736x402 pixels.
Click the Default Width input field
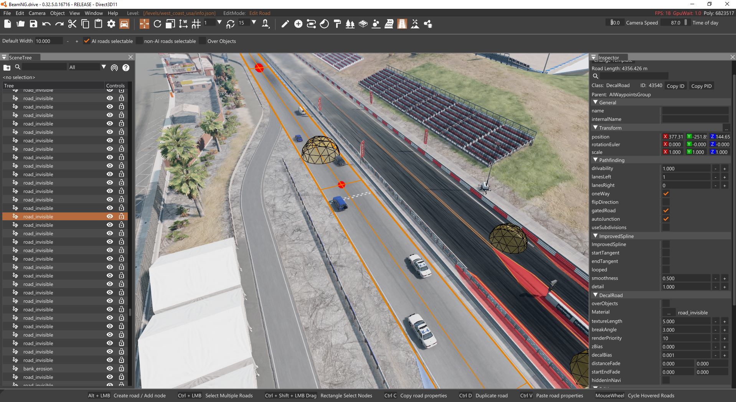(x=48, y=41)
